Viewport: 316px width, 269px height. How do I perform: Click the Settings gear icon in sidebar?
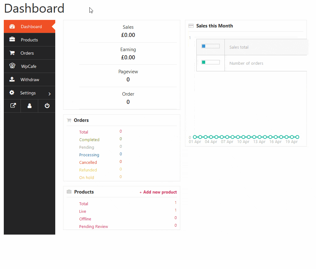coord(12,93)
